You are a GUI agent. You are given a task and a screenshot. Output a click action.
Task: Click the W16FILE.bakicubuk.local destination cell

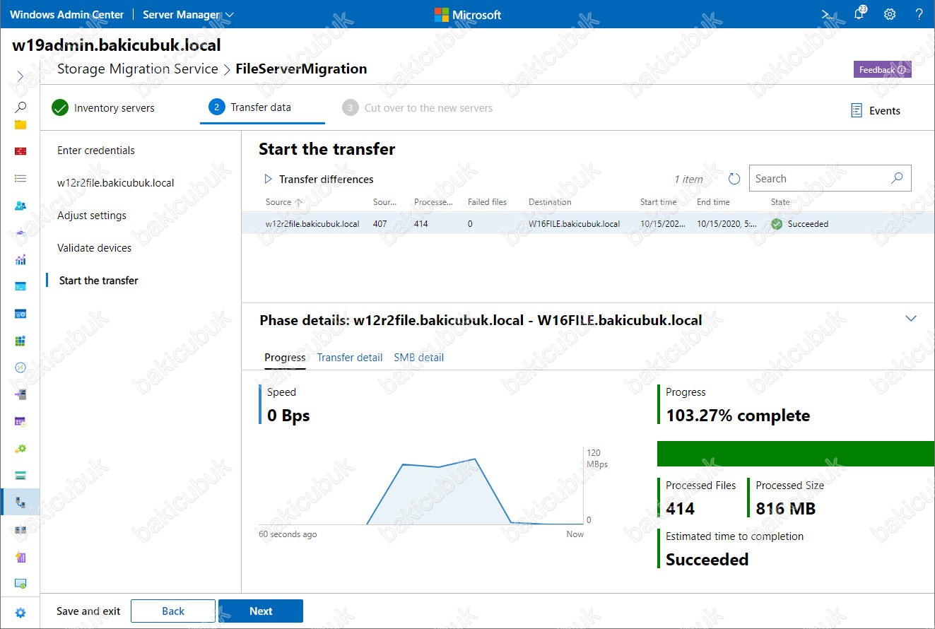tap(575, 224)
